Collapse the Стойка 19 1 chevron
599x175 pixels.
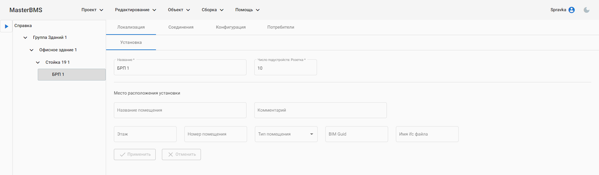pyautogui.click(x=38, y=62)
